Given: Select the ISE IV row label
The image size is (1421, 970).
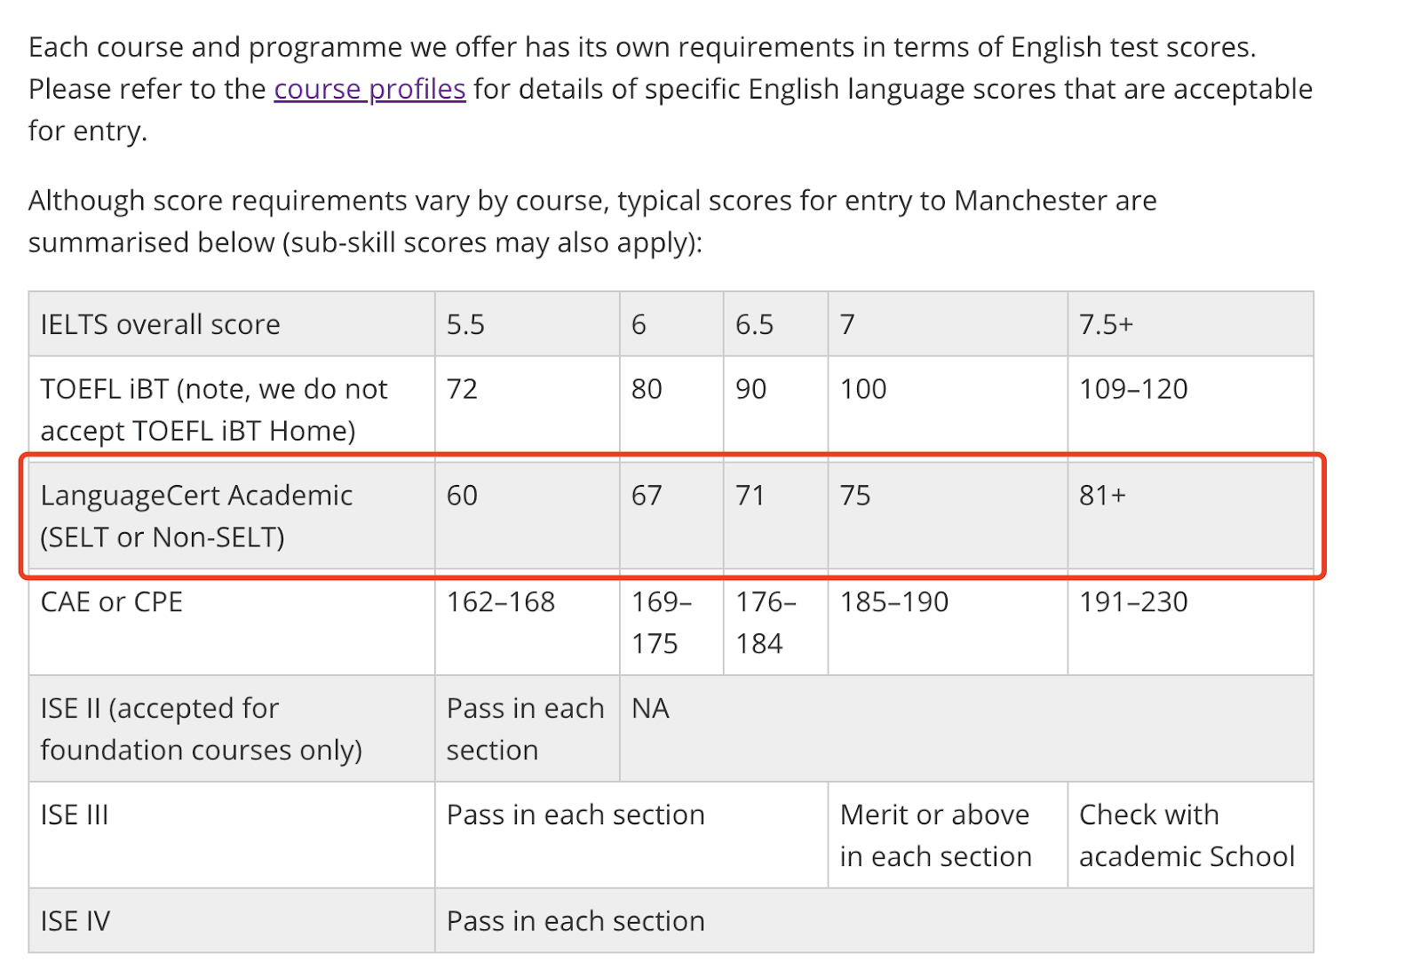Looking at the screenshot, I should (x=232, y=921).
